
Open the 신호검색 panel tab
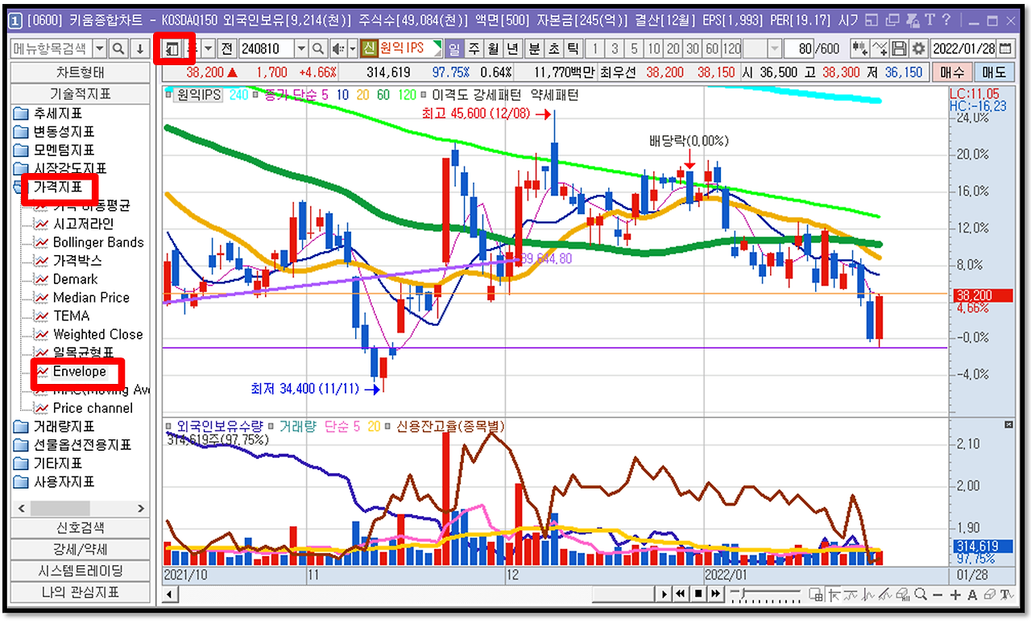[x=81, y=528]
